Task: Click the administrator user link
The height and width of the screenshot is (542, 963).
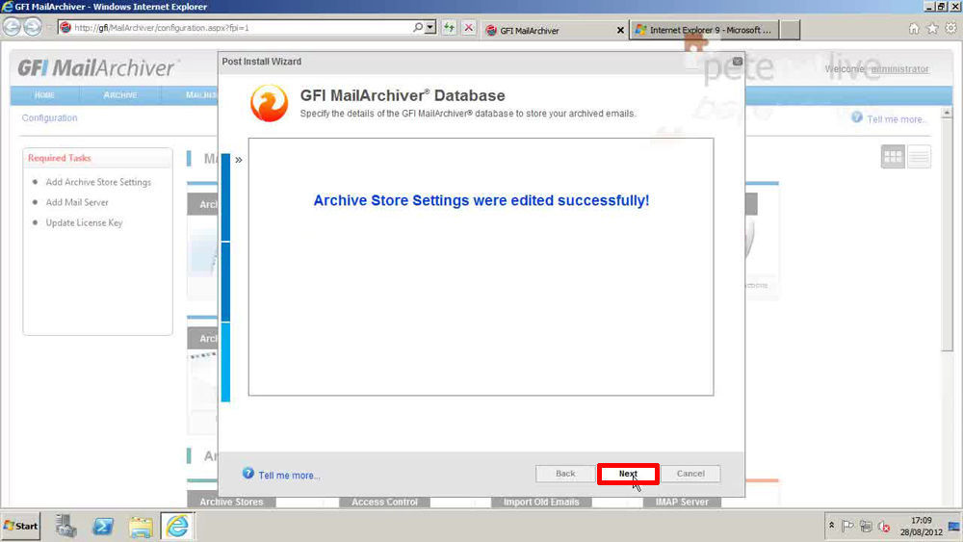Action: (899, 69)
